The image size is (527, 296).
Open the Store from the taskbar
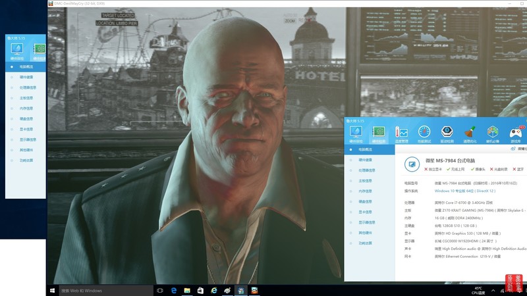(x=201, y=291)
